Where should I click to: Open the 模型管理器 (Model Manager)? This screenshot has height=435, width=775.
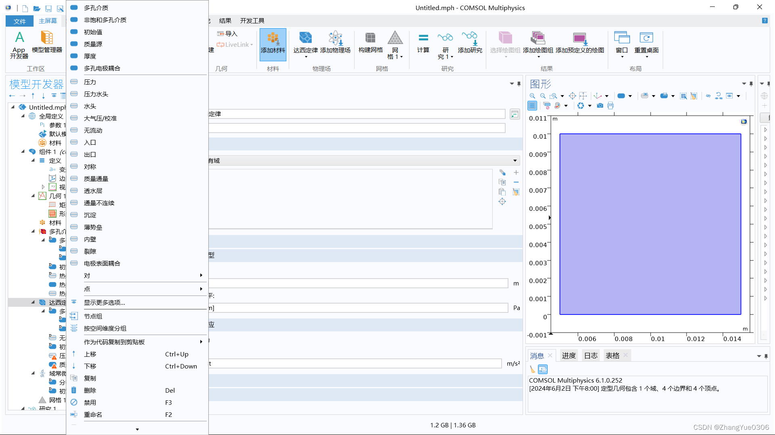point(47,42)
